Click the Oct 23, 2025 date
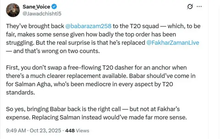This screenshot has height=139, width=220. coord(46,130)
